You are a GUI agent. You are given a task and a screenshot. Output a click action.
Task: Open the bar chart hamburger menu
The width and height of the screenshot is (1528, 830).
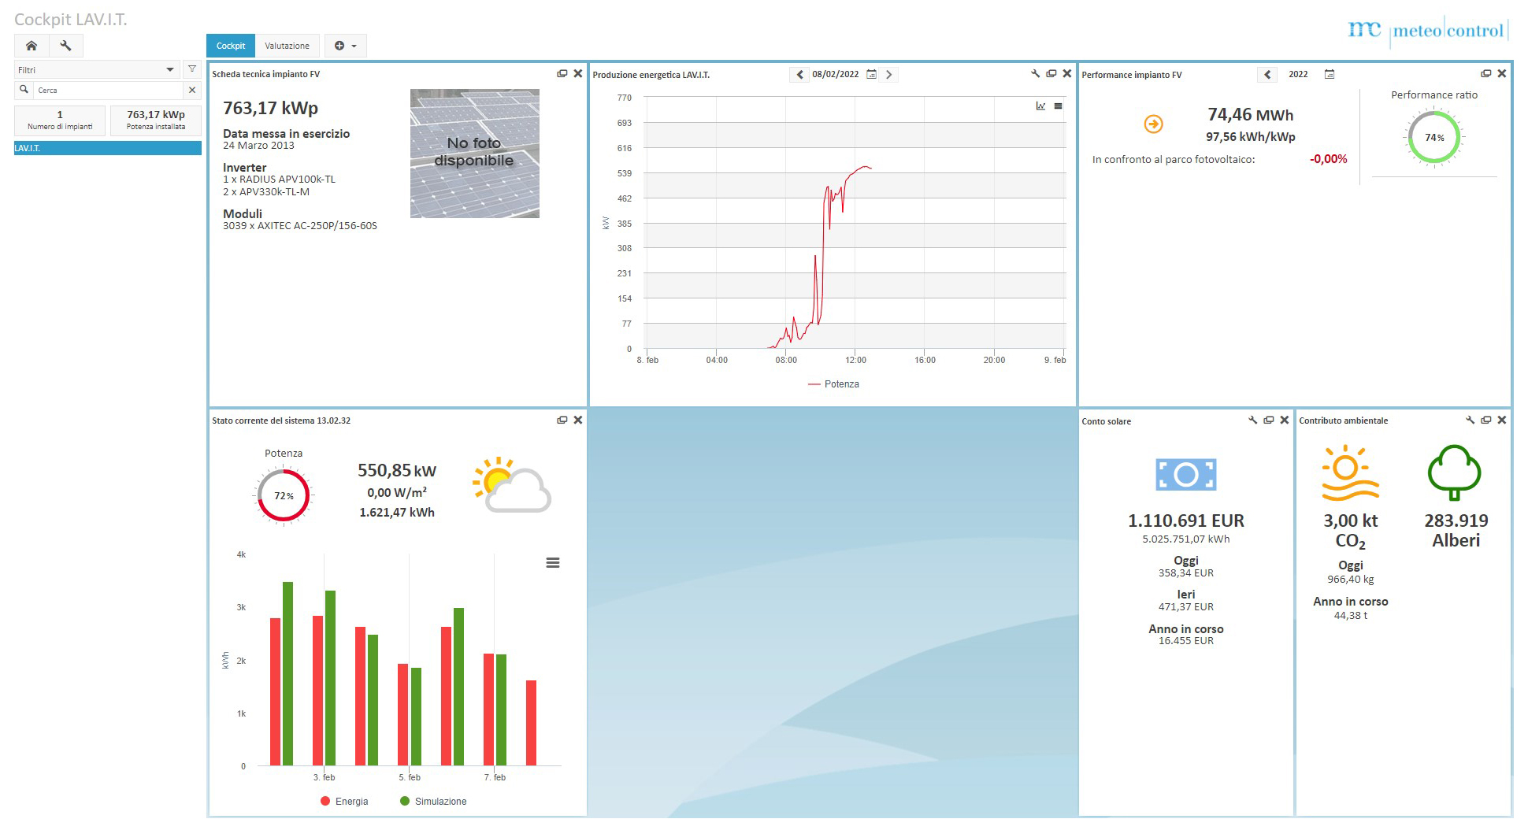click(553, 563)
